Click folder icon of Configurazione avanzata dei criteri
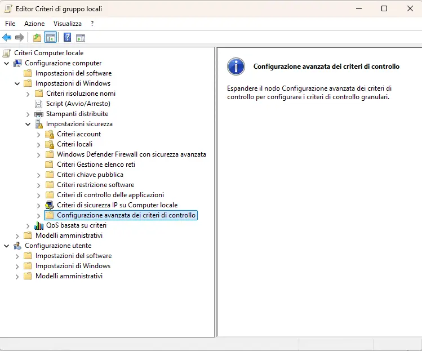The image size is (422, 351). pos(49,215)
